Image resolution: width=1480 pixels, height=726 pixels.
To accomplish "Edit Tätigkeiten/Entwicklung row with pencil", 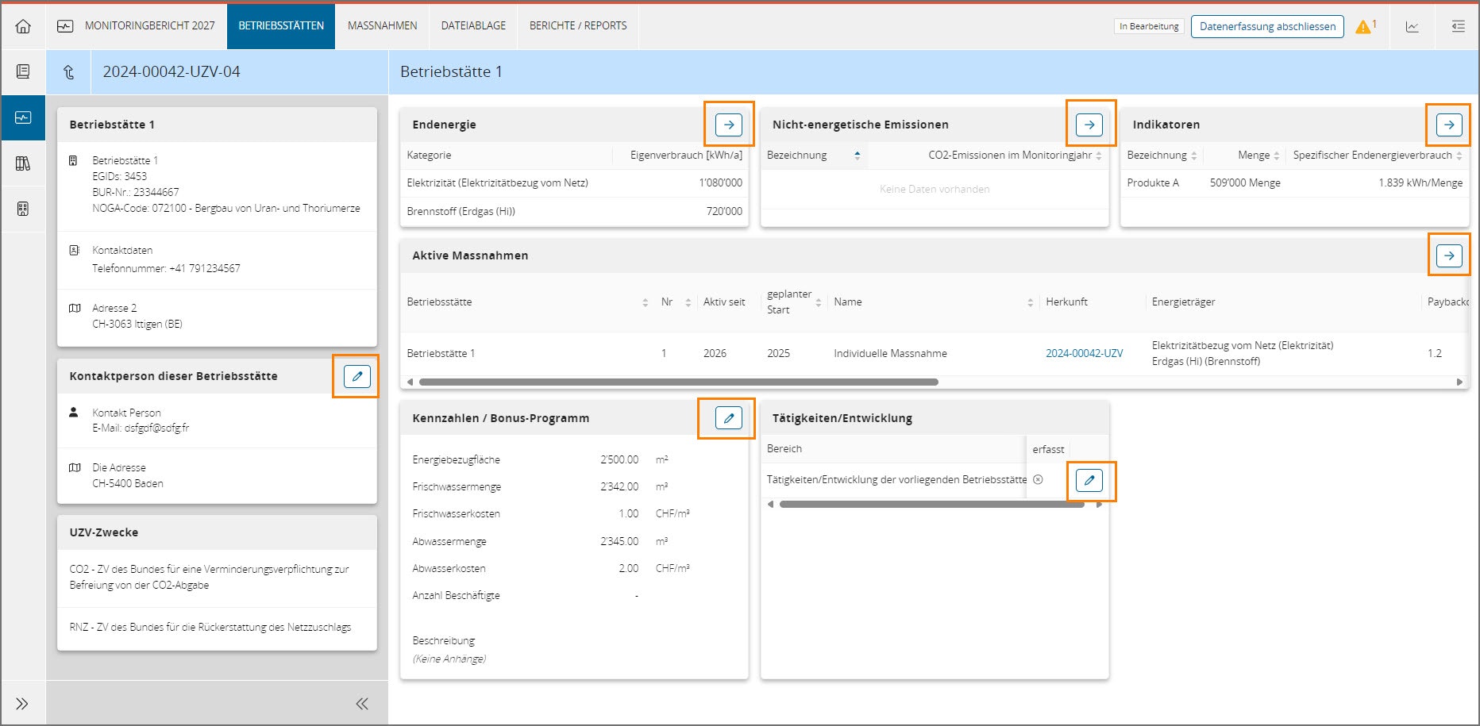I will pos(1089,480).
